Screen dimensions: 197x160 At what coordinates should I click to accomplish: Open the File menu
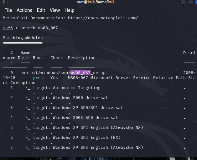pyautogui.click(x=8, y=10)
